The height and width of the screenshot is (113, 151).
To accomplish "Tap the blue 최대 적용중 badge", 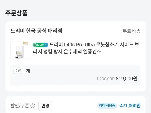I will 107,106.
